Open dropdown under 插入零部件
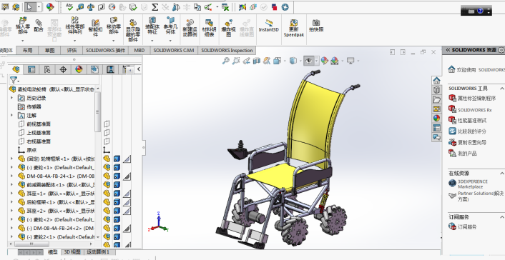The width and height of the screenshot is (505, 260). pos(23,41)
